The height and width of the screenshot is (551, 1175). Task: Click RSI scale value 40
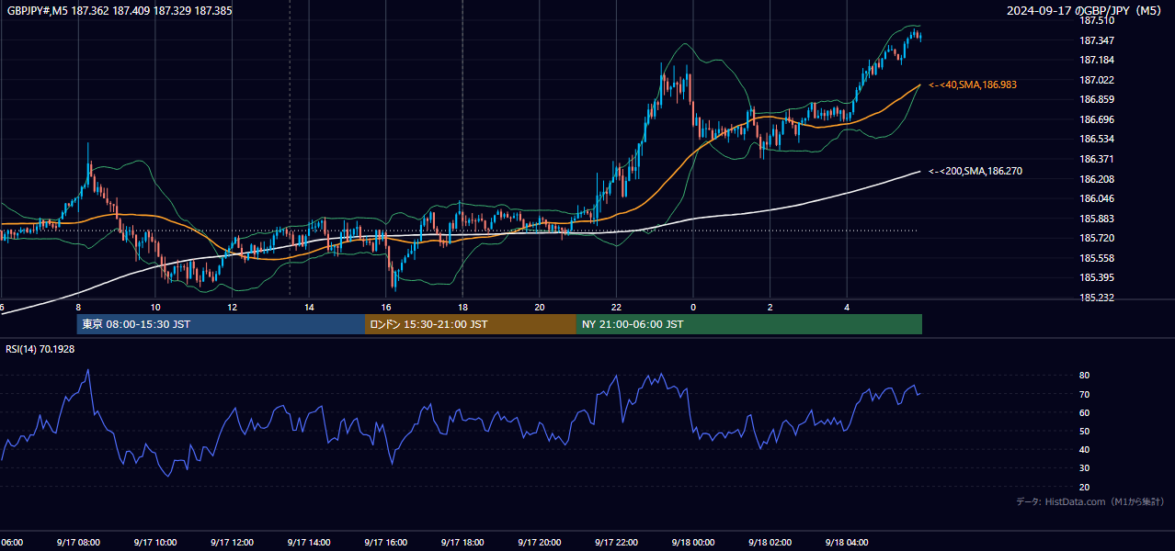[x=1085, y=449]
